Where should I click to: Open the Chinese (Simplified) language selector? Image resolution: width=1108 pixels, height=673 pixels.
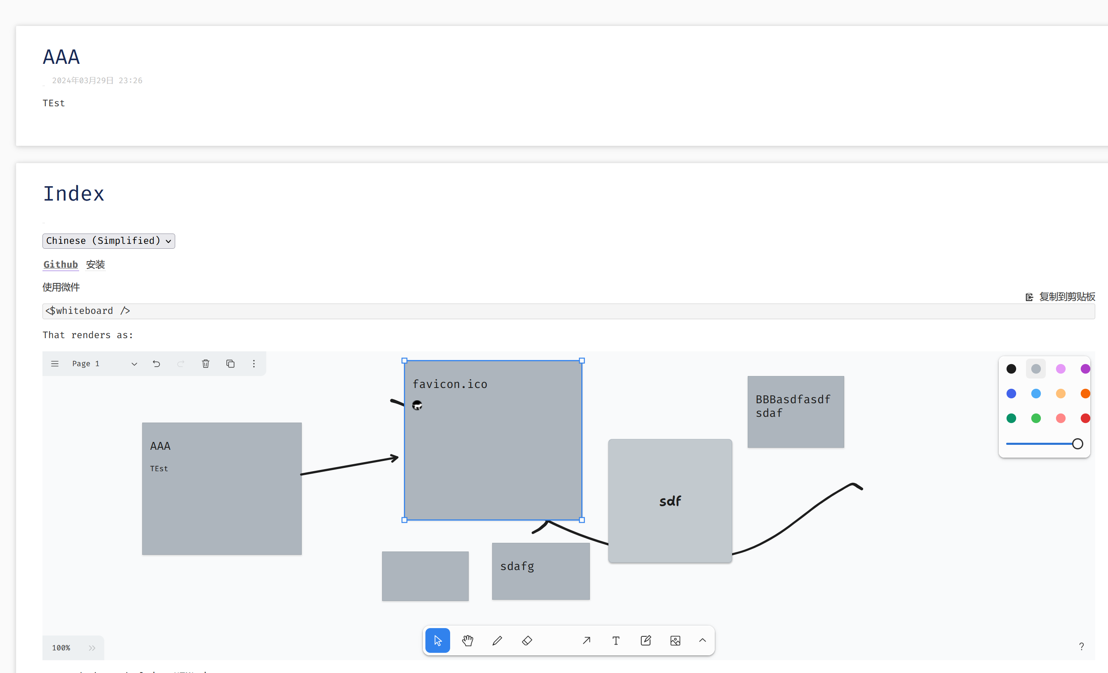(108, 241)
